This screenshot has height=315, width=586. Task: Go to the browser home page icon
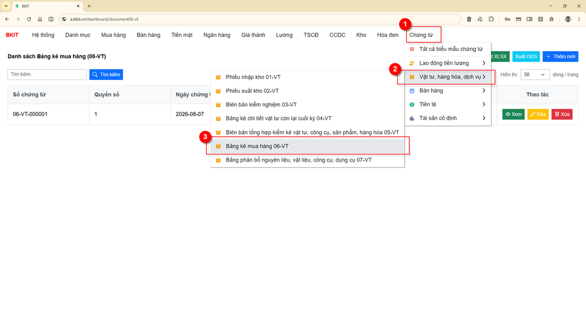(x=40, y=19)
